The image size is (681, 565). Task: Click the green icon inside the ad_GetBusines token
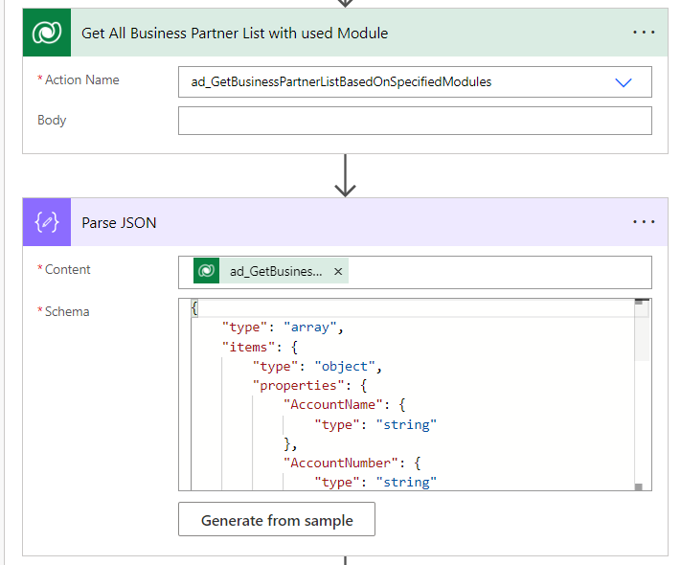(207, 272)
